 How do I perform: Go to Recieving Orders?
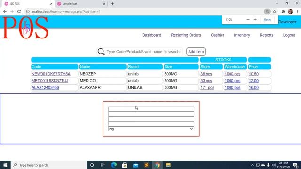(x=186, y=35)
